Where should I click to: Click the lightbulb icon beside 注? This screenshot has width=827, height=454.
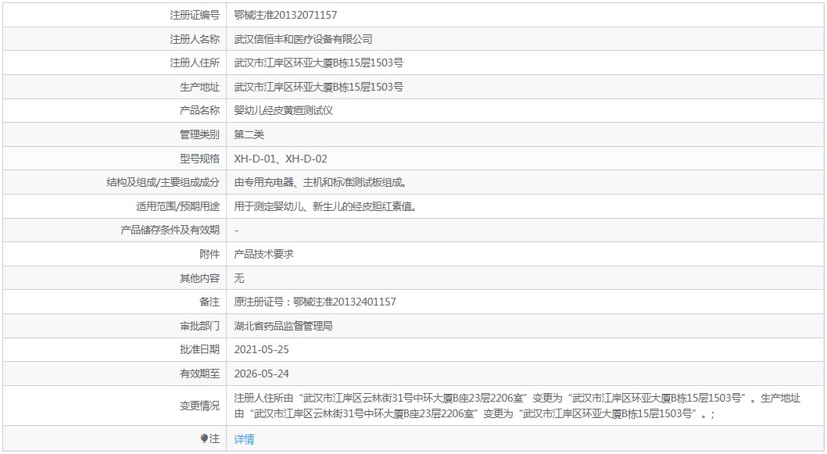(204, 438)
